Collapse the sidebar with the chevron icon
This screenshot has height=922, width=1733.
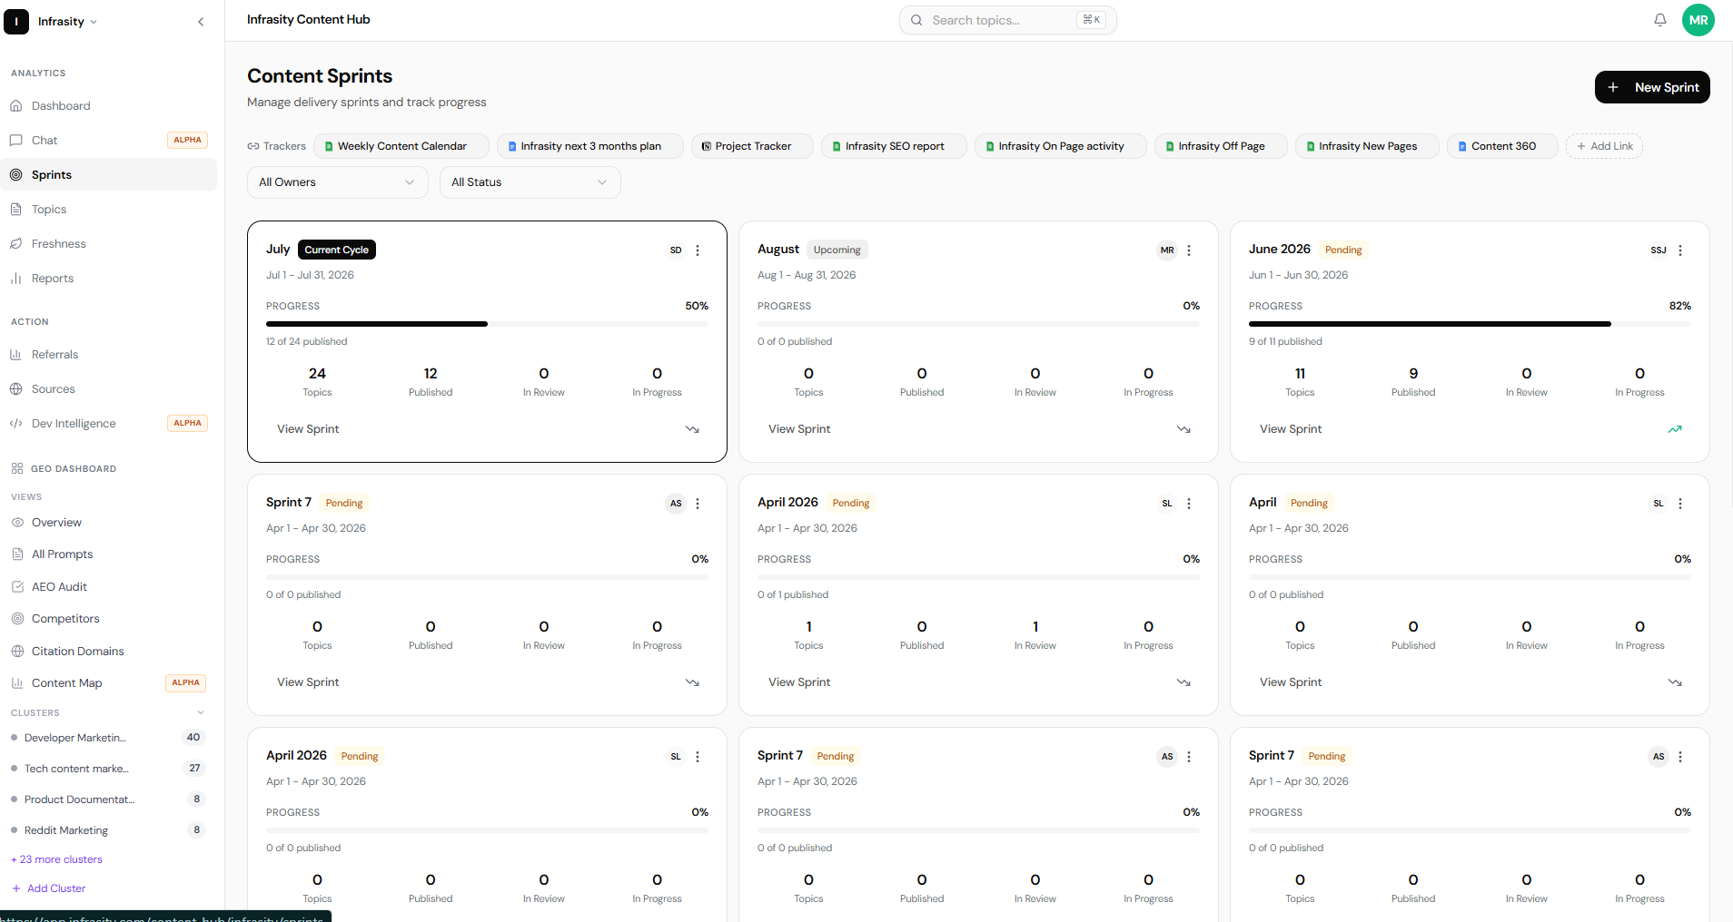(201, 22)
